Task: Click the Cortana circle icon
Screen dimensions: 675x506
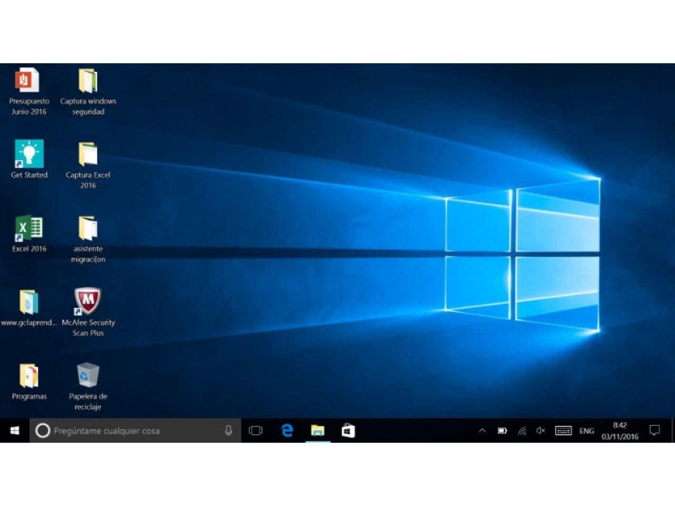Action: click(42, 431)
